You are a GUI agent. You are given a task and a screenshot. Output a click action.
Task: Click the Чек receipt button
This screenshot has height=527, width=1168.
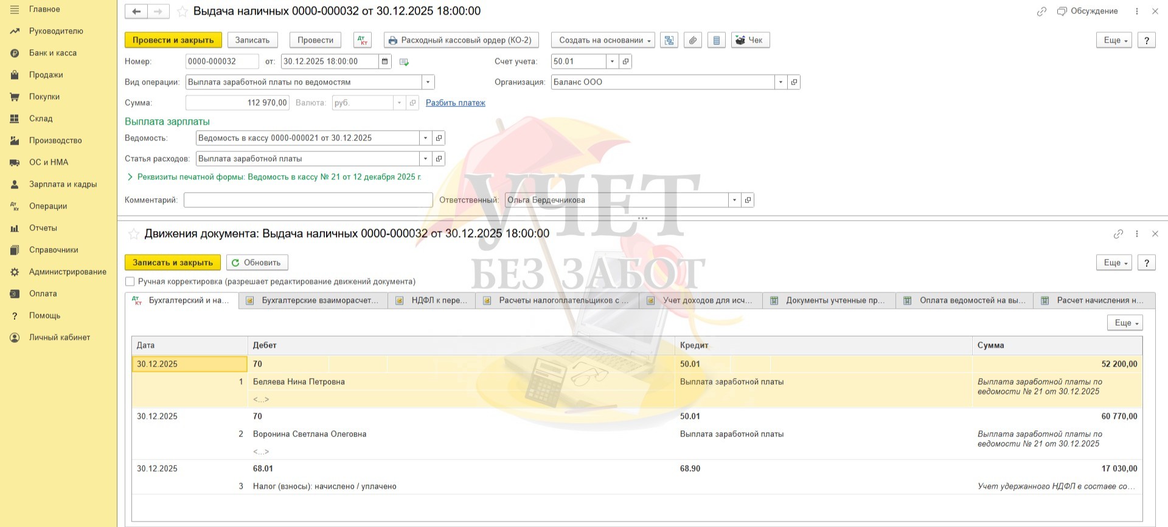click(x=749, y=40)
